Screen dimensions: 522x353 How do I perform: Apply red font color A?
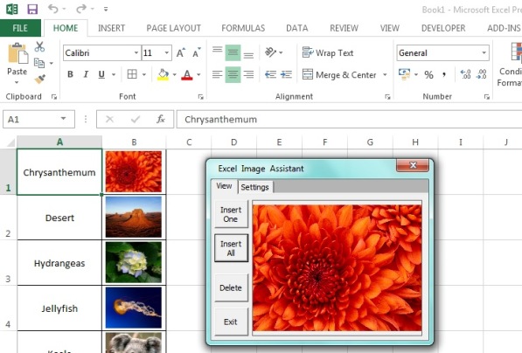click(x=187, y=74)
